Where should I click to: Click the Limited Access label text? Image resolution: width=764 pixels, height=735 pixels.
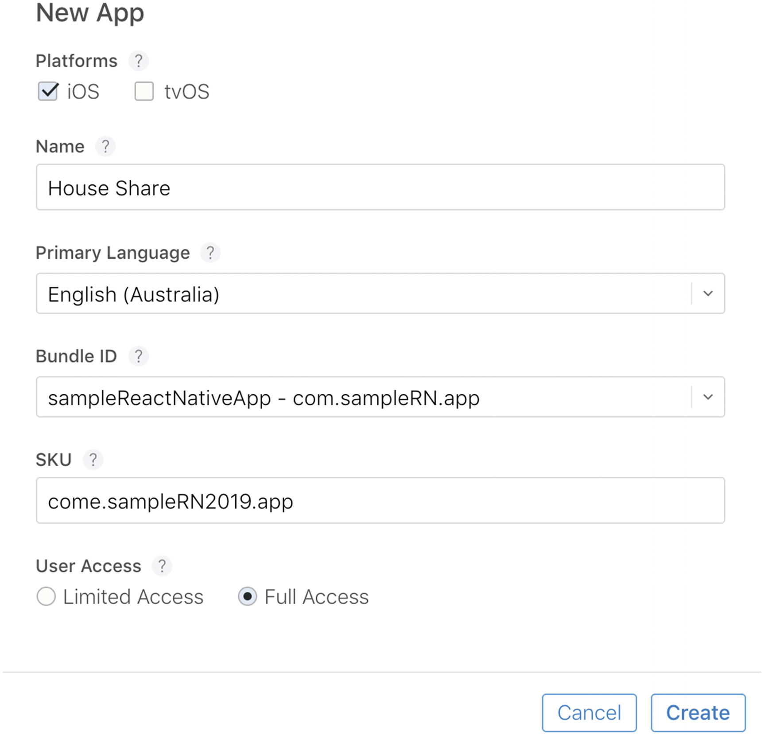pos(133,597)
